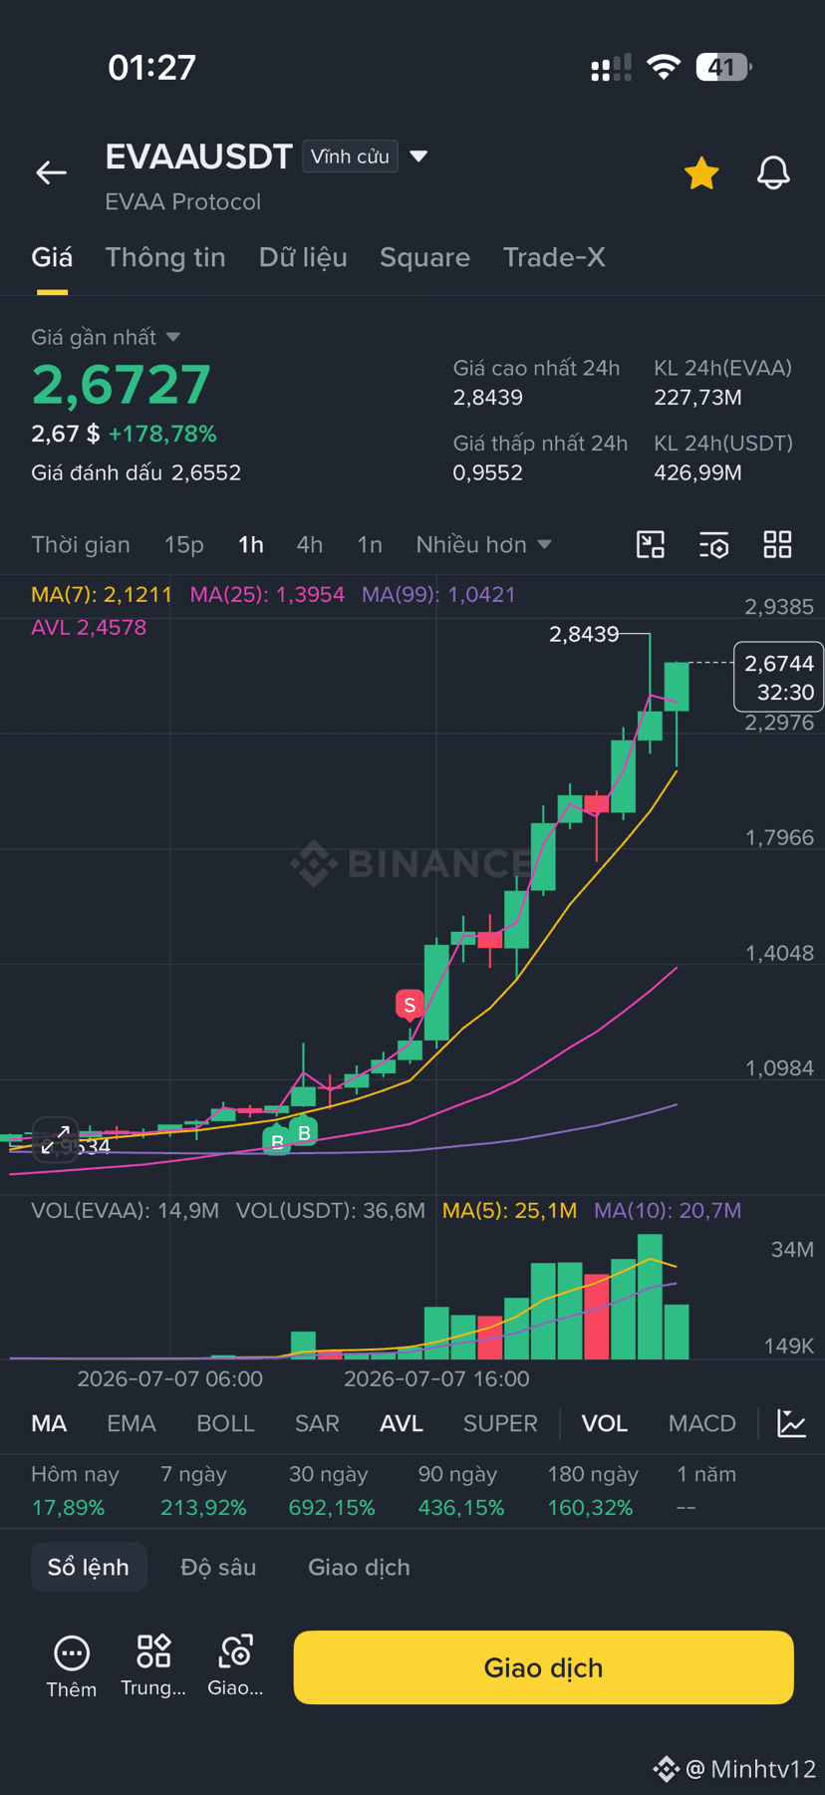The width and height of the screenshot is (825, 1795).
Task: Toggle the VOL indicator
Action: pos(605,1423)
